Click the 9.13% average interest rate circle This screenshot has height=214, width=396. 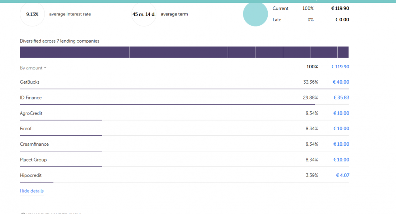[x=32, y=14]
